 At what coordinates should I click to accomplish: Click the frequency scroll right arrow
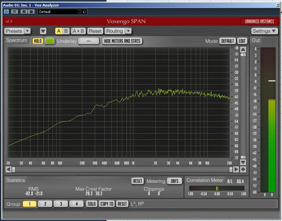pyautogui.click(x=236, y=169)
